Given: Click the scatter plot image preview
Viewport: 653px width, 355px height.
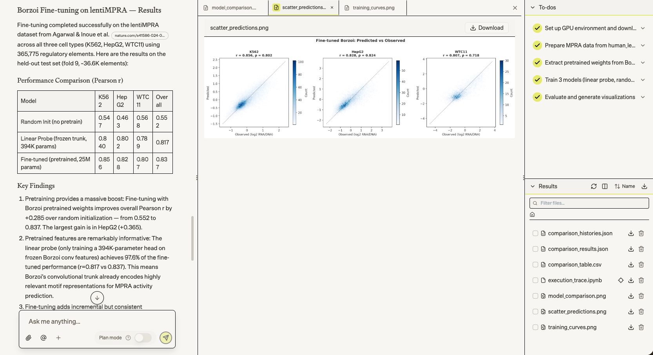Looking at the screenshot, I should (359, 87).
